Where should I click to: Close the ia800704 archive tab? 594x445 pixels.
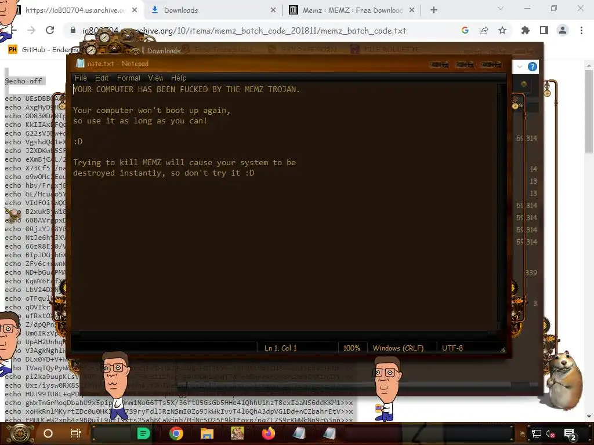[x=135, y=10]
